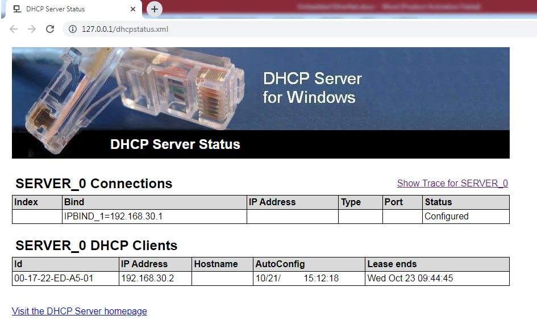Click the AutoConfig time 15:12:18
This screenshot has height=324, width=537.
[321, 279]
